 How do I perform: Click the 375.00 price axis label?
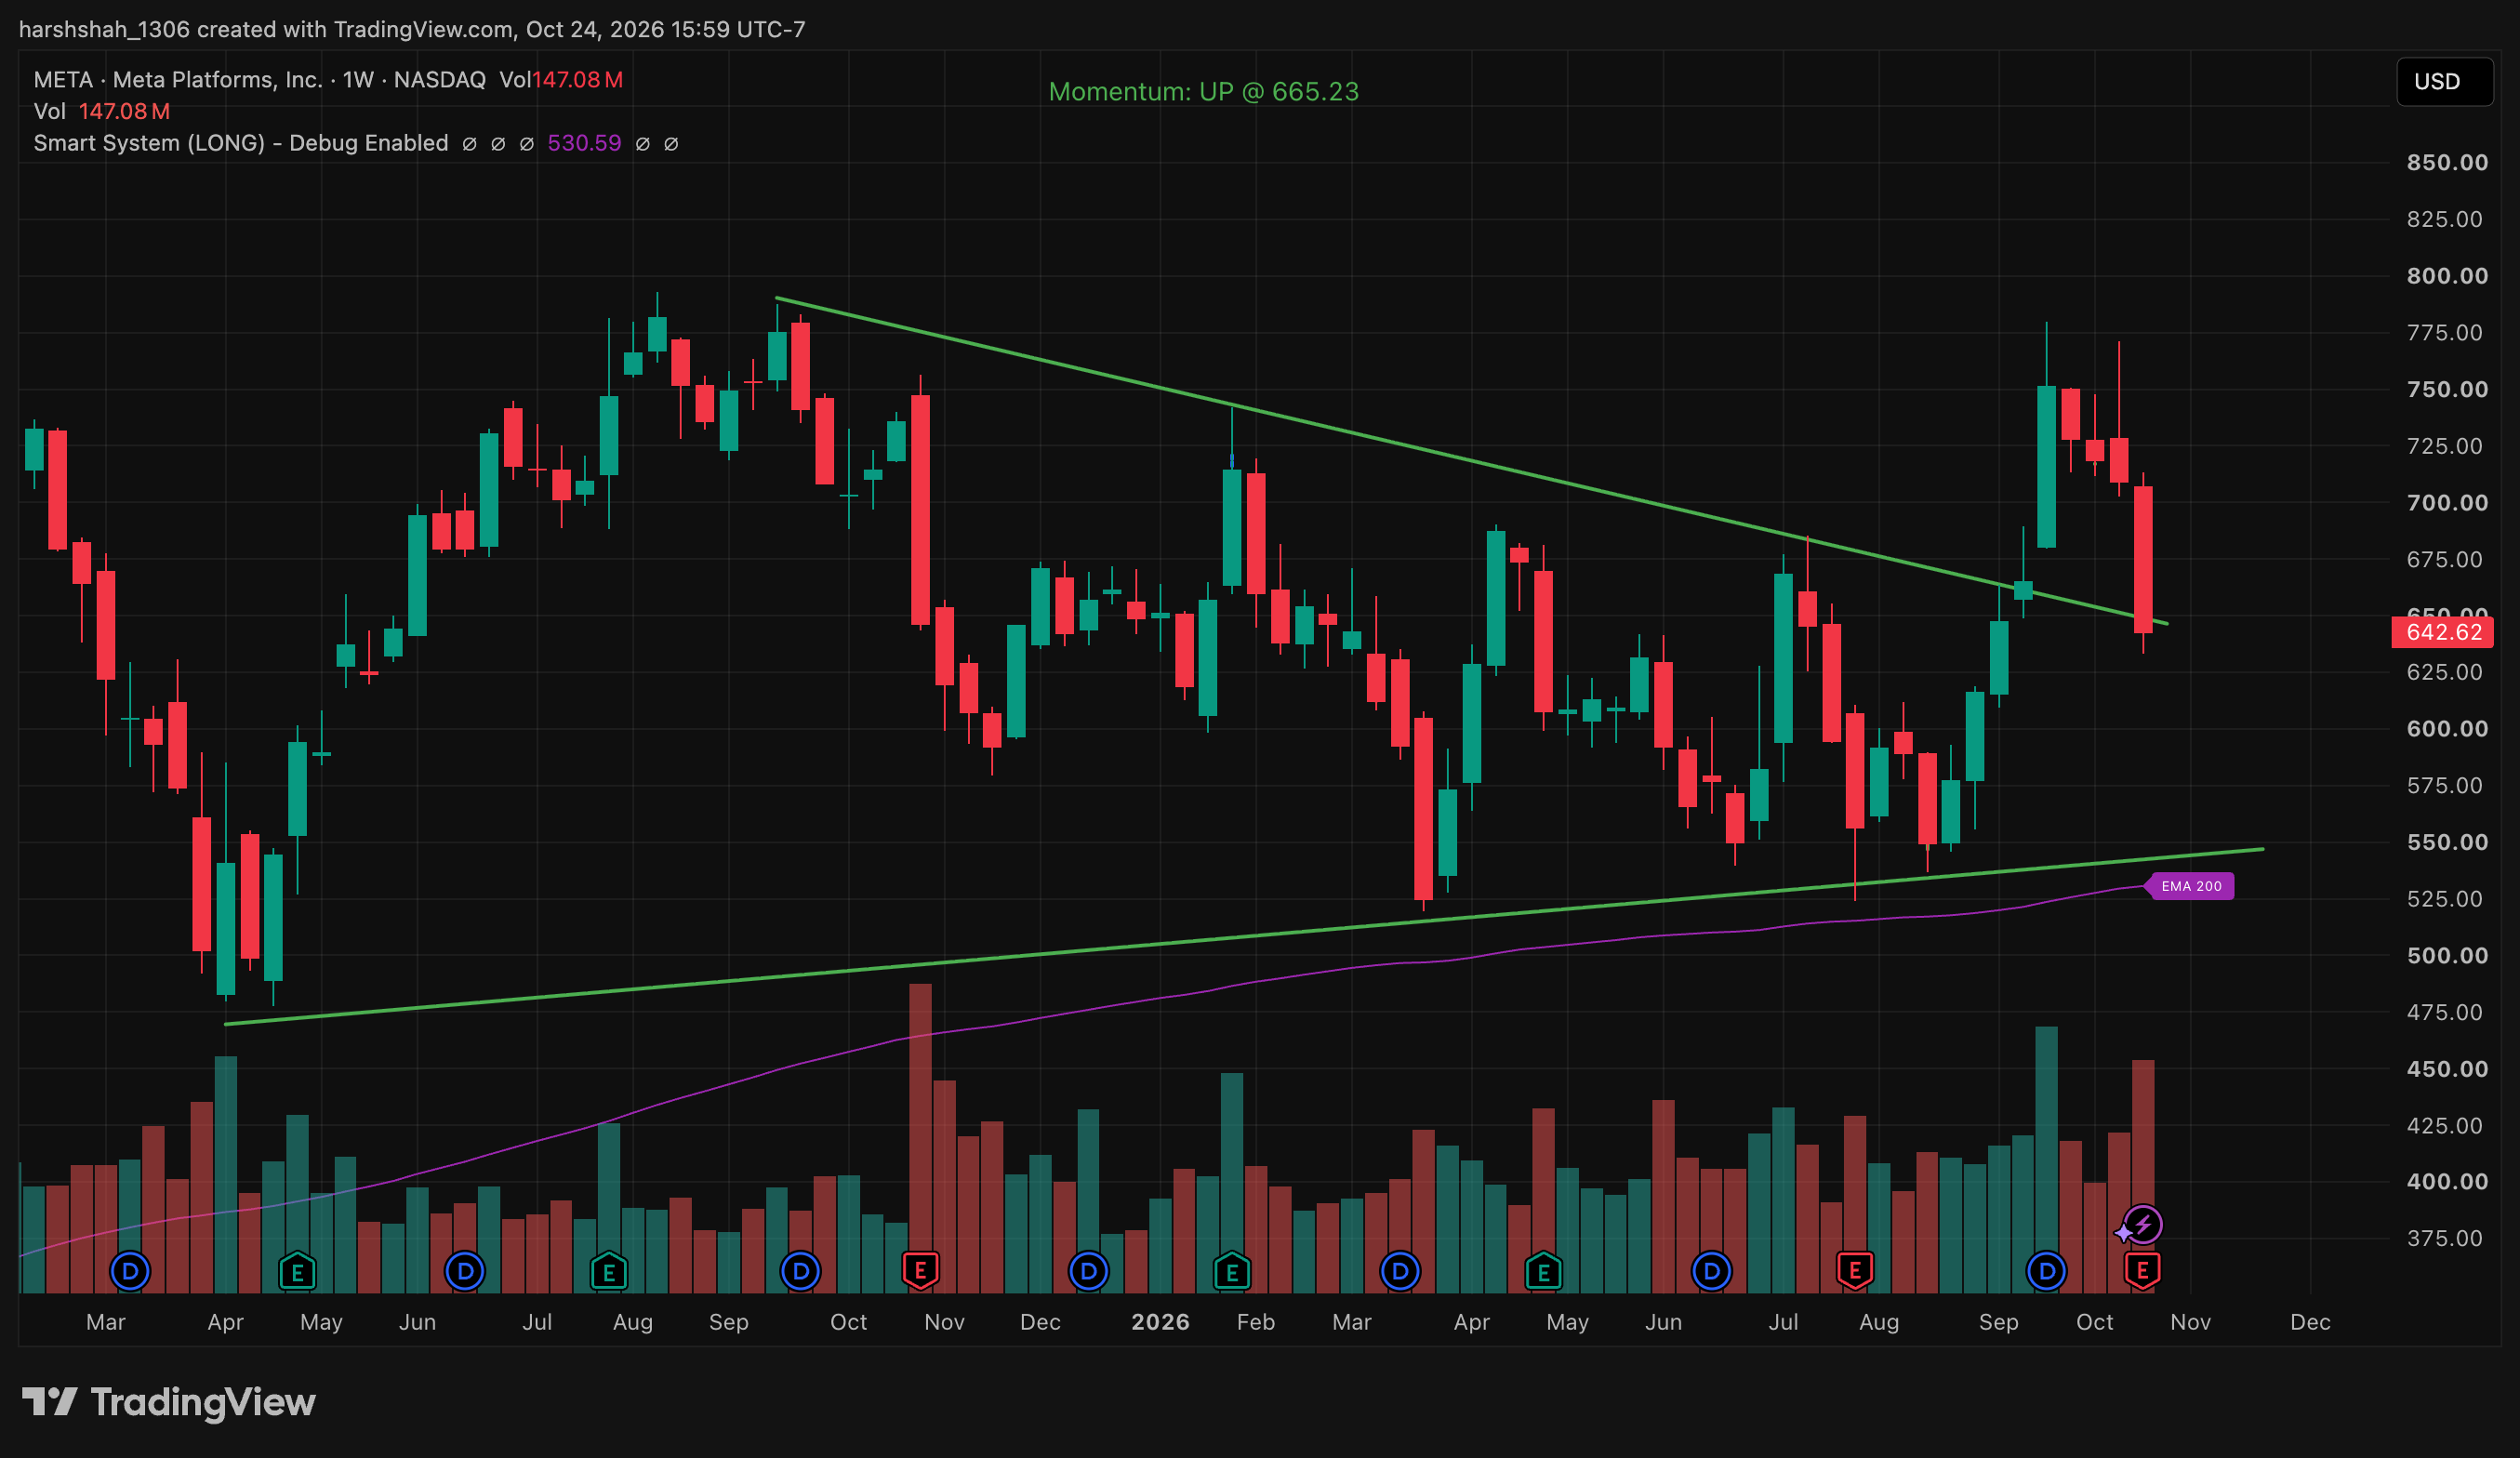pyautogui.click(x=2444, y=1239)
